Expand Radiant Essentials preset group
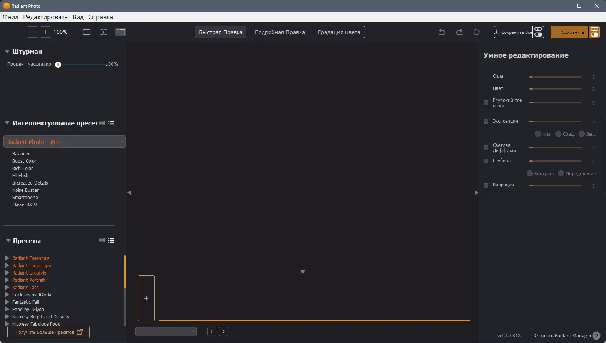 [7, 258]
